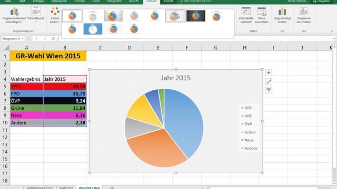Screen dimensions: 337x189
Task: Open the Name Box dropdown arrow
Action: tap(23, 38)
